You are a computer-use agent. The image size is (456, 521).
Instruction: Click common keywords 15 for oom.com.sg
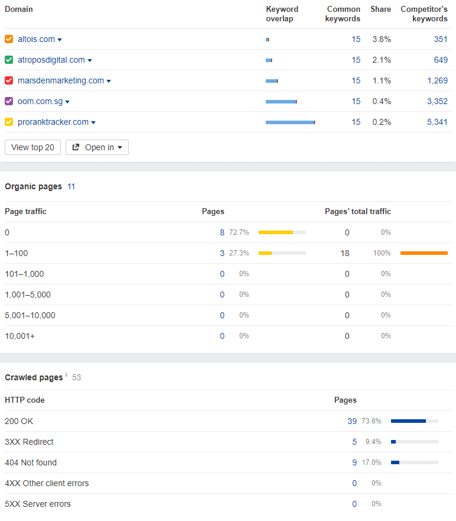tap(356, 101)
